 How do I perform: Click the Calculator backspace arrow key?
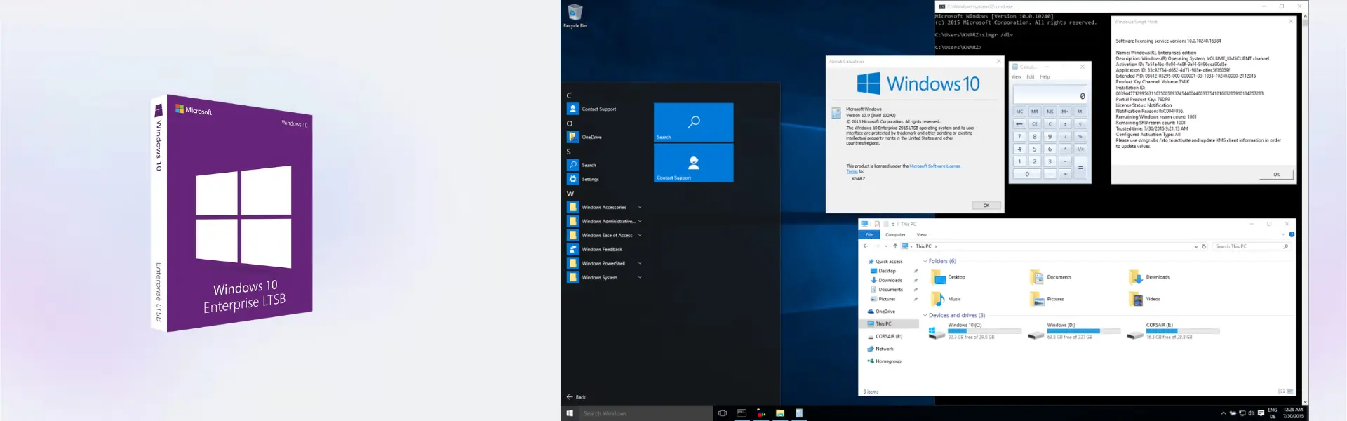tap(1019, 124)
